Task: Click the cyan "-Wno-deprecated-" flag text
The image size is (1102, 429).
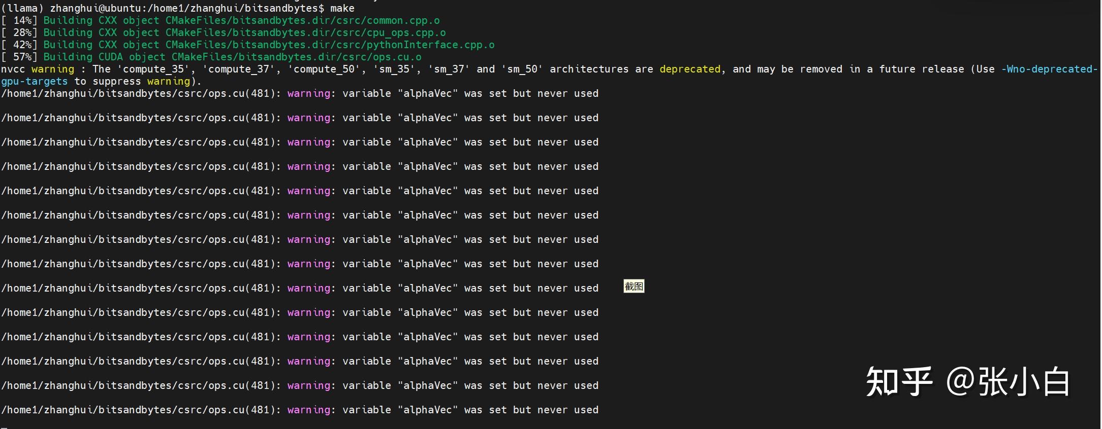Action: [1049, 69]
